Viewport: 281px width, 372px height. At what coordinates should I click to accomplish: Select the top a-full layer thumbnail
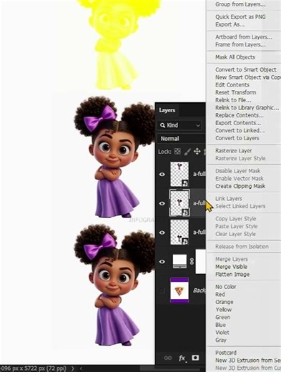[179, 175]
